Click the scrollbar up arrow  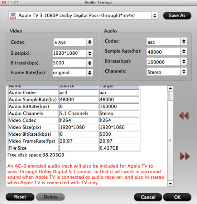170,88
